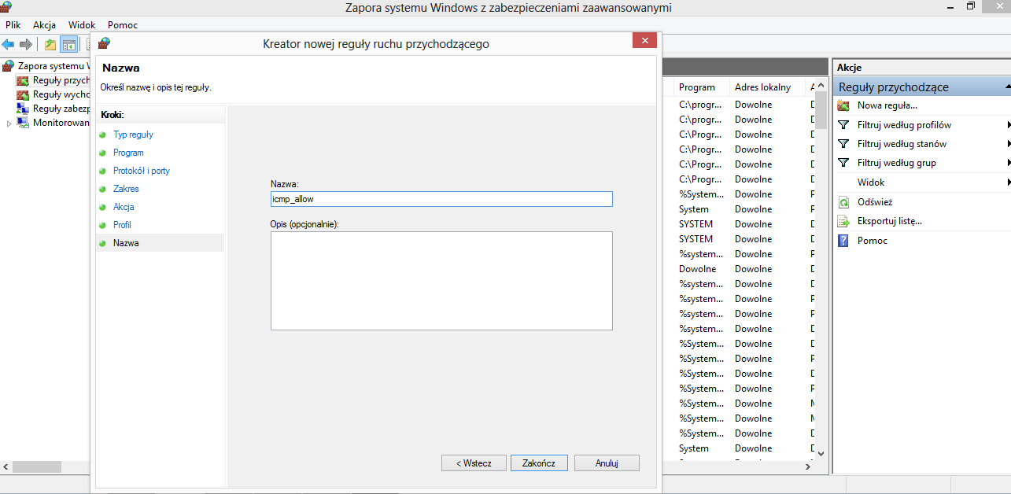
Task: Expand the Filtruj według grup submenu arrow
Action: (1008, 163)
